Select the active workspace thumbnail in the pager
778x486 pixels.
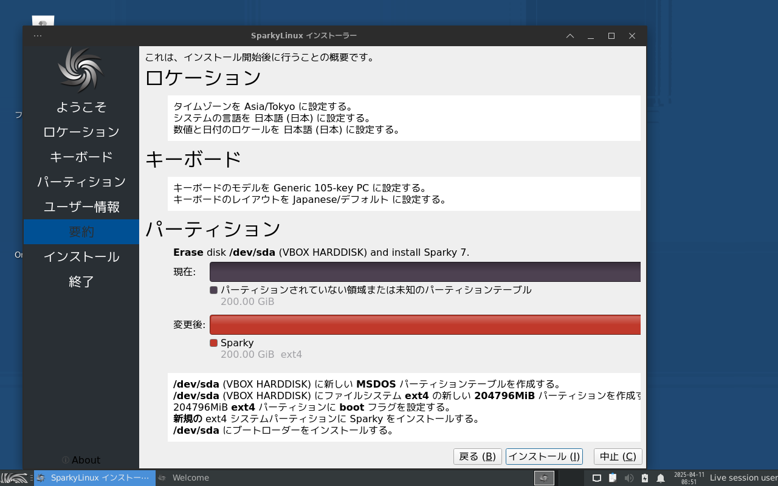[x=544, y=478]
